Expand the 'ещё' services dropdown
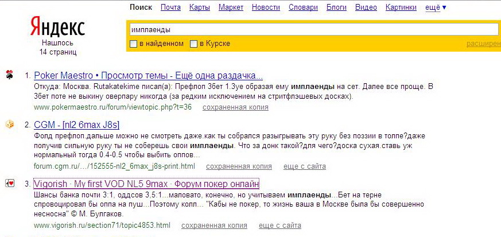The image size is (501, 237). (436, 7)
